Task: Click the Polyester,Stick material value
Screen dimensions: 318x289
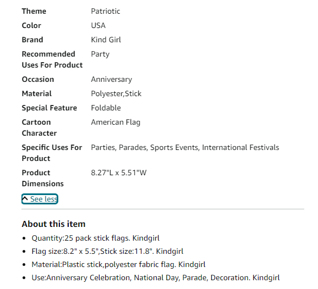Action: [116, 94]
